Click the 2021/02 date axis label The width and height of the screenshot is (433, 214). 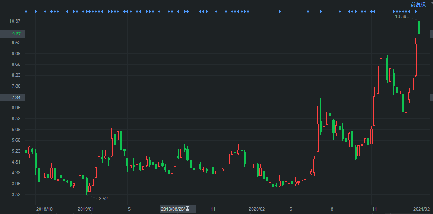(421, 209)
